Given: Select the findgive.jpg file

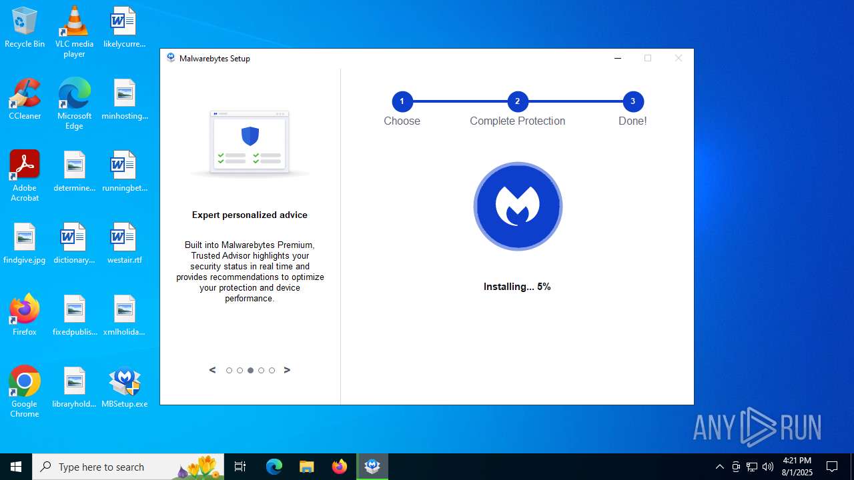Looking at the screenshot, I should [x=25, y=243].
